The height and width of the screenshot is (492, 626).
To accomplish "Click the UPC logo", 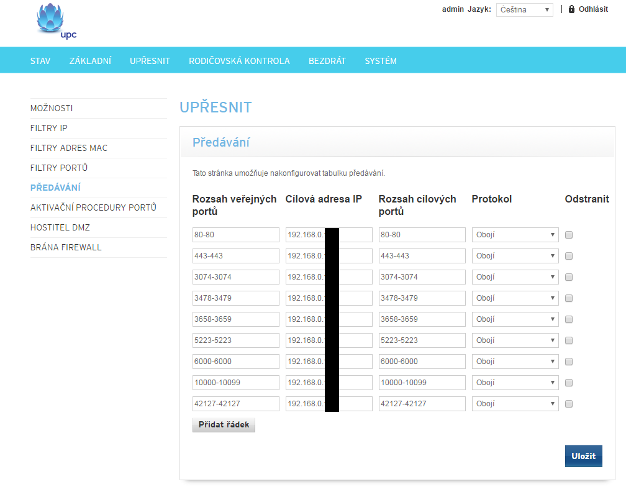I will coord(56,22).
